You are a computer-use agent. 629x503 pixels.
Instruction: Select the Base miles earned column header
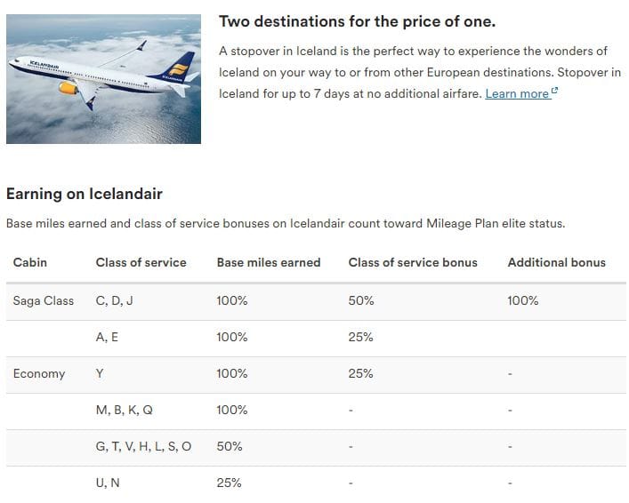pyautogui.click(x=269, y=262)
